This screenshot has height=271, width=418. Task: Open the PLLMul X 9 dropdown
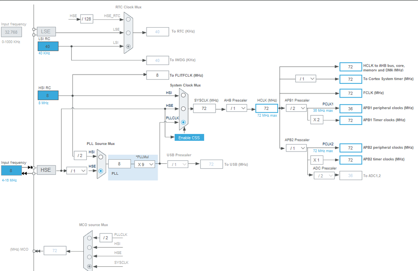pos(144,165)
